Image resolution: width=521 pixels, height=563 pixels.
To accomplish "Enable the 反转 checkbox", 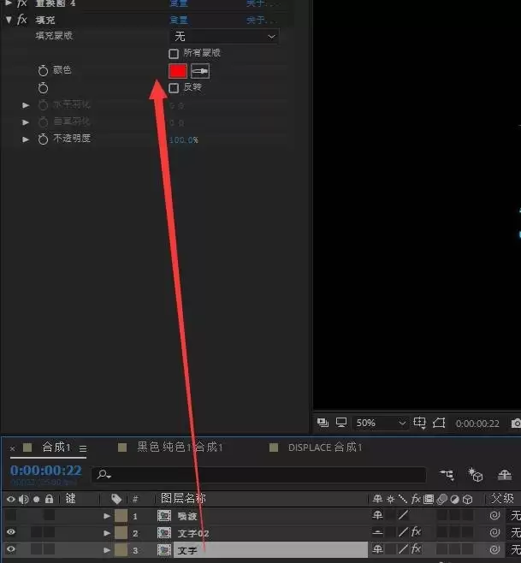I will (x=174, y=88).
